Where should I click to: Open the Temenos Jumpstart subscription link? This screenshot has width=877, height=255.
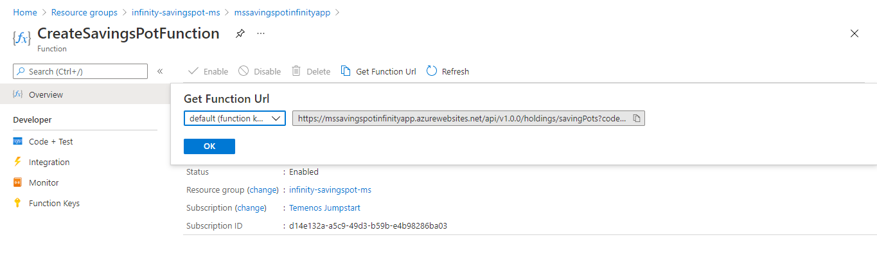(324, 208)
